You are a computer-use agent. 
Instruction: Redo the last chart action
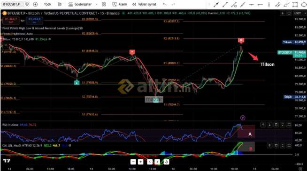point(173,4)
